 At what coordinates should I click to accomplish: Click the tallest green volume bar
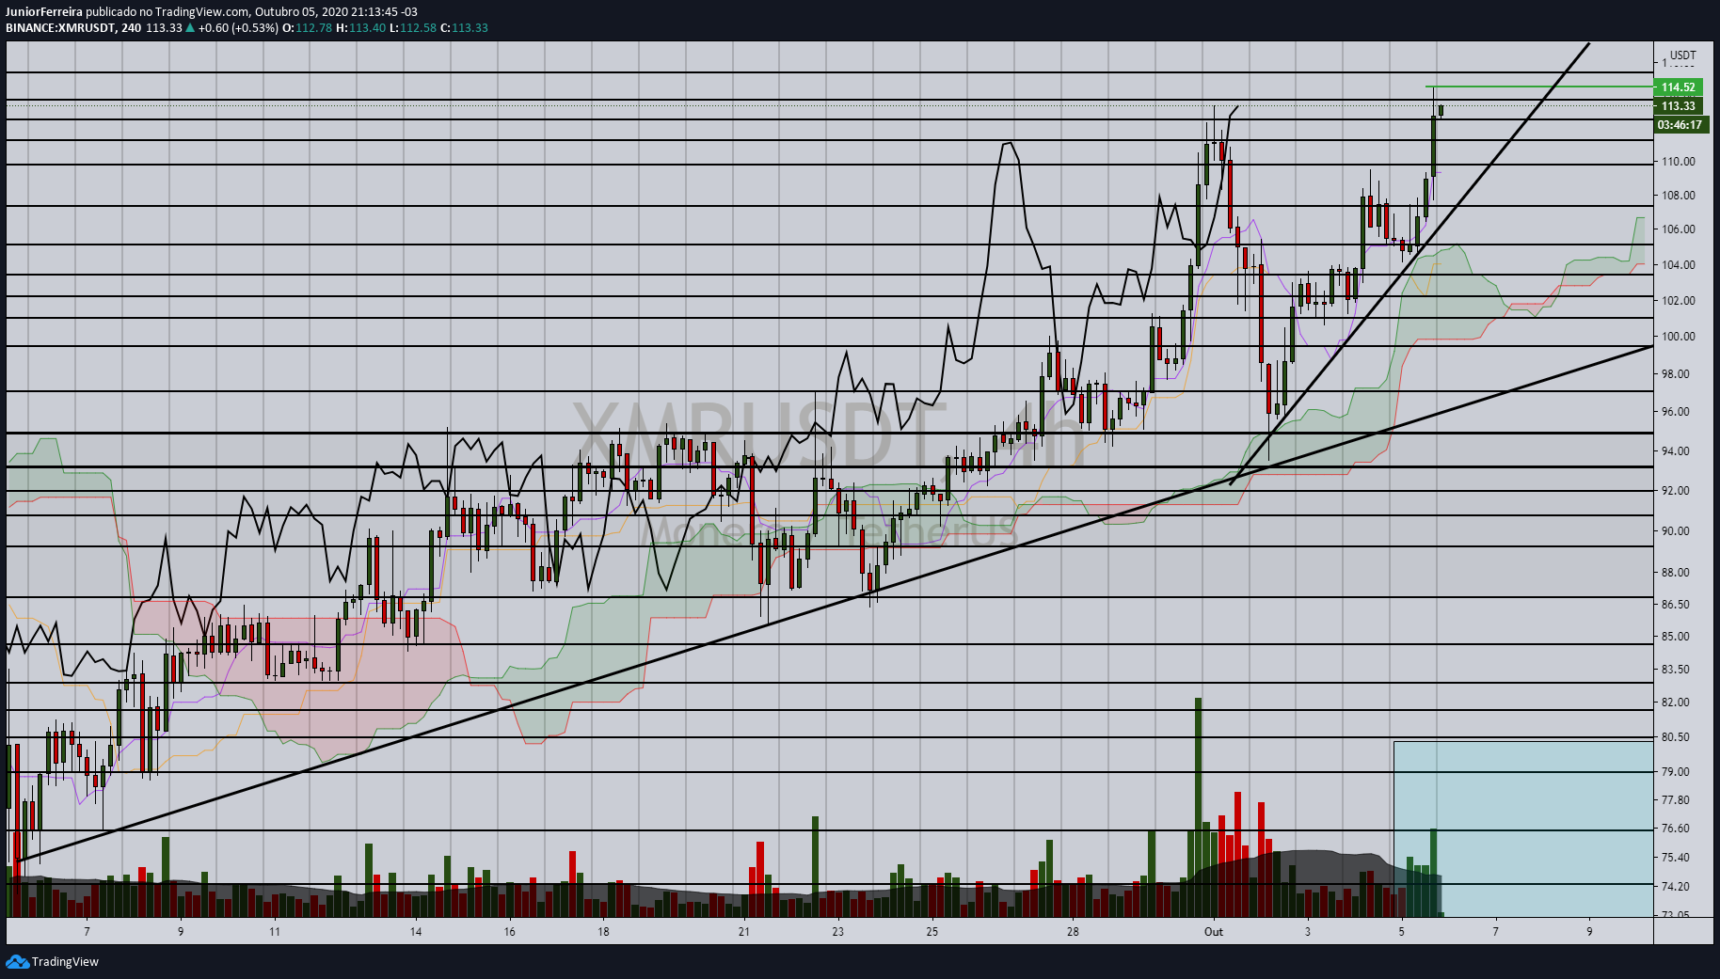tap(1198, 807)
